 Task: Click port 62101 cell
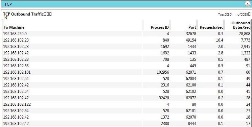(191, 111)
